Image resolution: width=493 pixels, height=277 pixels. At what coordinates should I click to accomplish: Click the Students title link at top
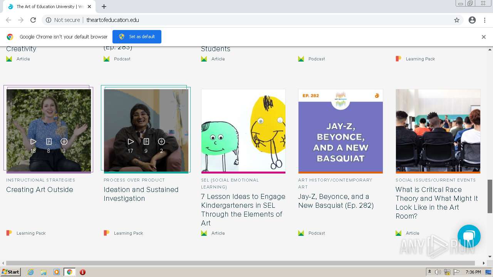pos(216,49)
